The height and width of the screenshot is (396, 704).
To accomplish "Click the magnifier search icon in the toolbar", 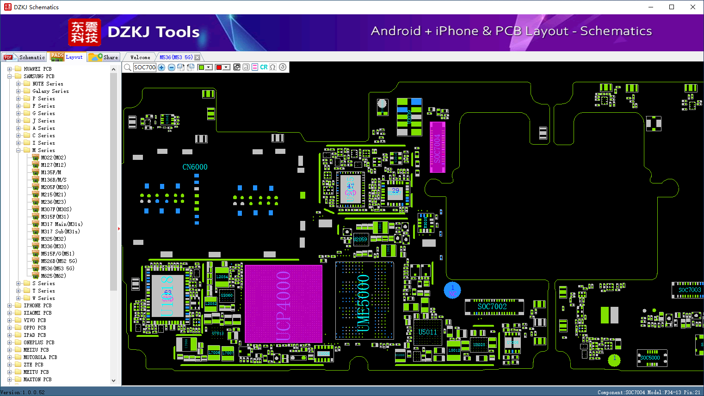I will (x=128, y=67).
